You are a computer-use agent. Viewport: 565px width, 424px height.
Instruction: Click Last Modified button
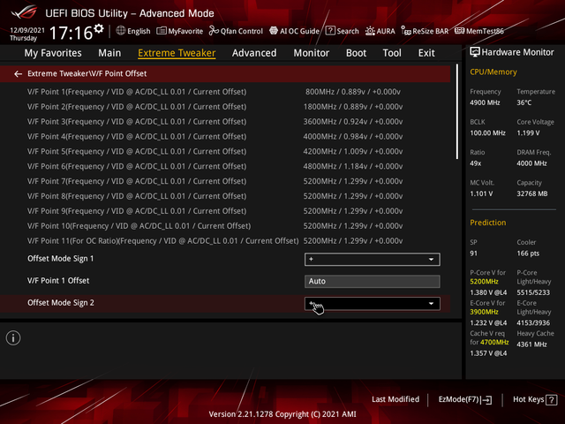tap(395, 399)
